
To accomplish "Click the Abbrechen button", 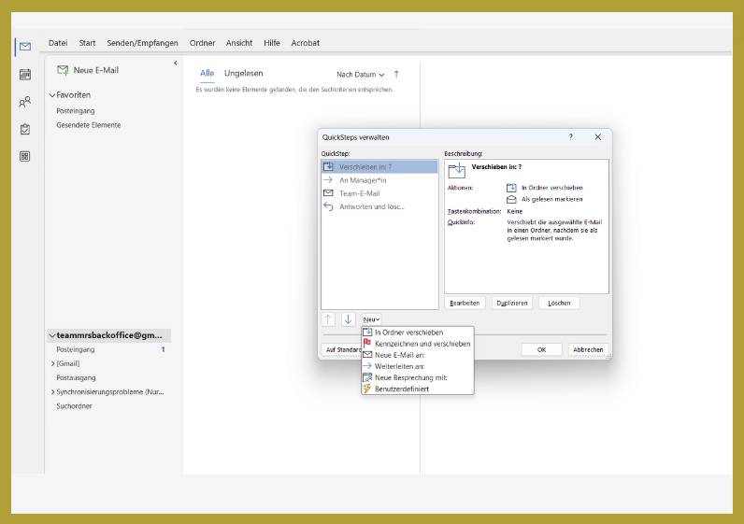I will [x=588, y=349].
